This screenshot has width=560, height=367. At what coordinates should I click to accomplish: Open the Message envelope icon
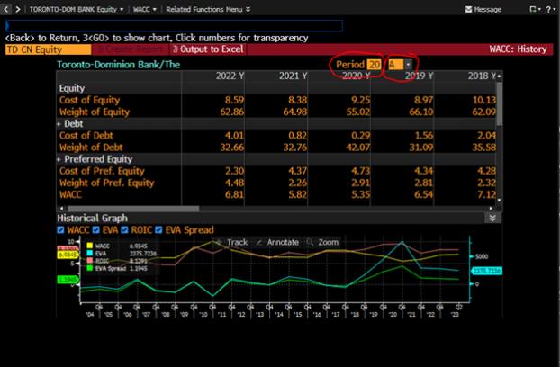click(x=469, y=9)
